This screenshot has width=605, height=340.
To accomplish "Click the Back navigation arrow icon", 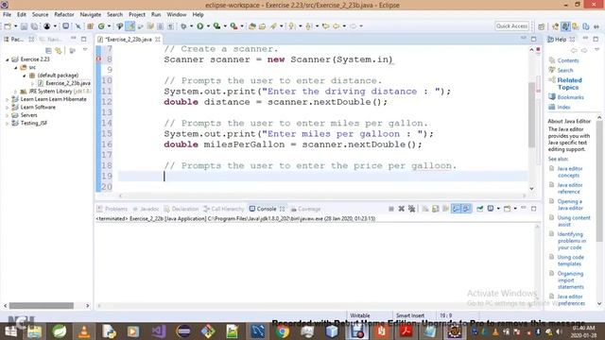I will 337,26.
